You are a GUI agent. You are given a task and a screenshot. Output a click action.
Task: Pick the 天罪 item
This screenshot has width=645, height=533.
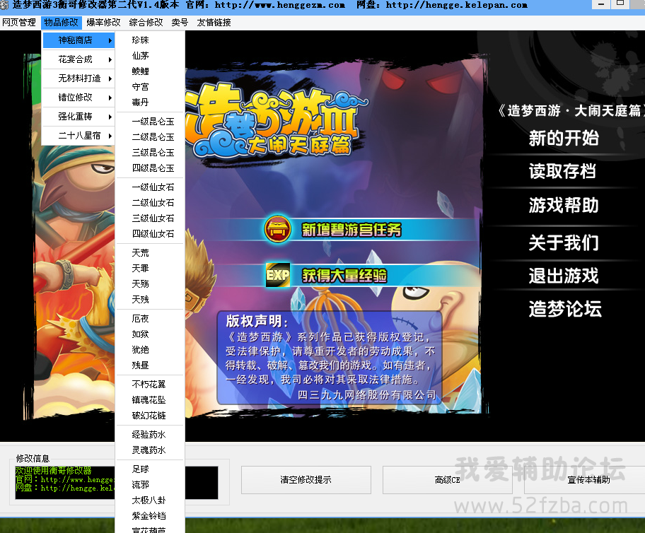click(150, 268)
